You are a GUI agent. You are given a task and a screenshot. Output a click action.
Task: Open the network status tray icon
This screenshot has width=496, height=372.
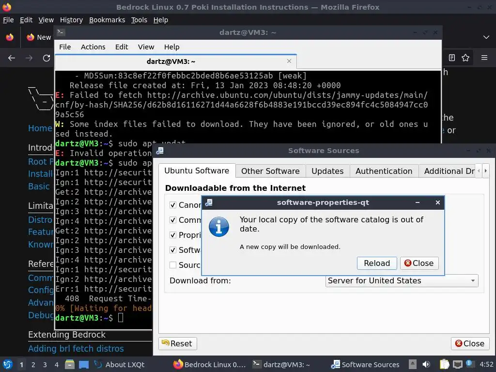point(457,364)
